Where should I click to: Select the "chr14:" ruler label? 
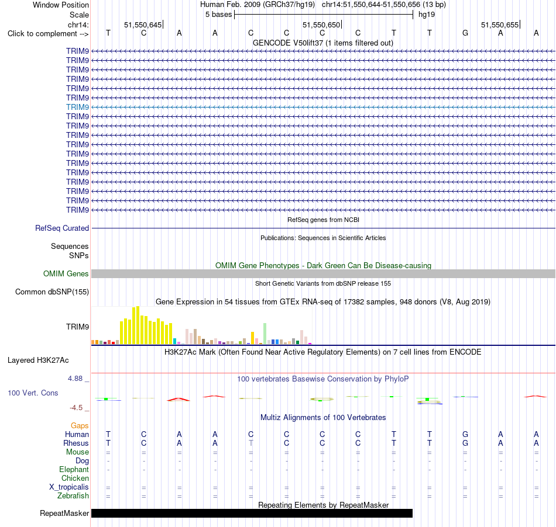[x=78, y=25]
